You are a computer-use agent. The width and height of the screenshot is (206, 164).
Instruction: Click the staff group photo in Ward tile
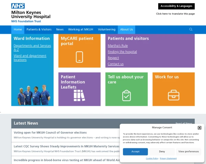click(34, 95)
